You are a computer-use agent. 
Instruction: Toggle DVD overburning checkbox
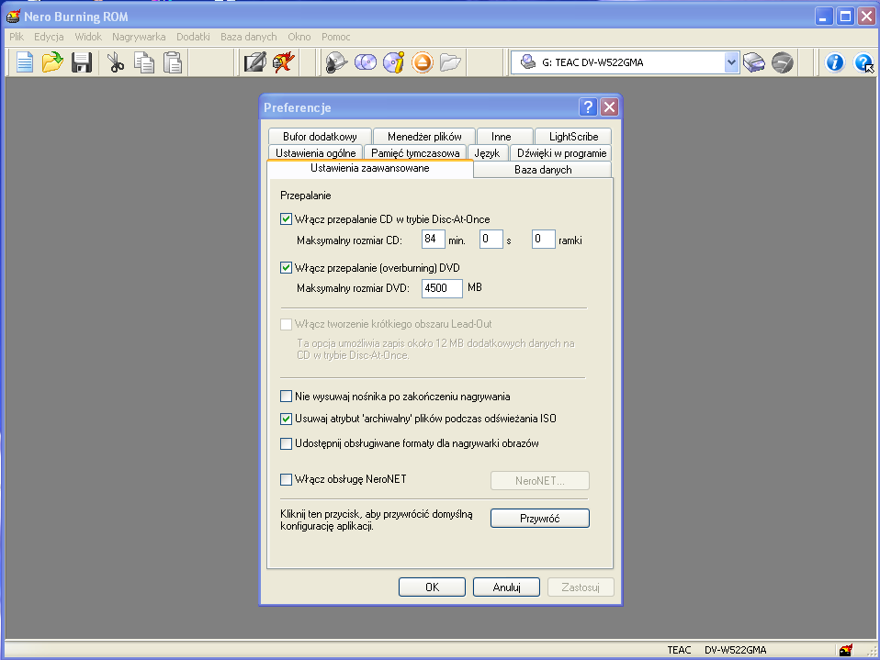pos(287,268)
